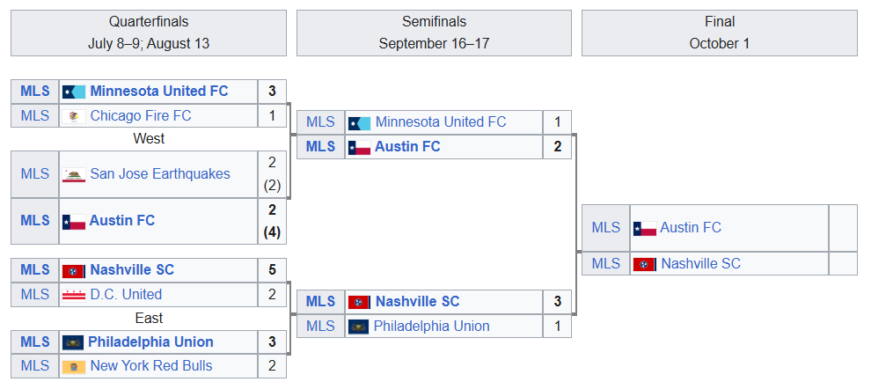Screen dimensions: 871x382
Task: Open Philadelphia Union in the semifinals
Action: (x=432, y=327)
